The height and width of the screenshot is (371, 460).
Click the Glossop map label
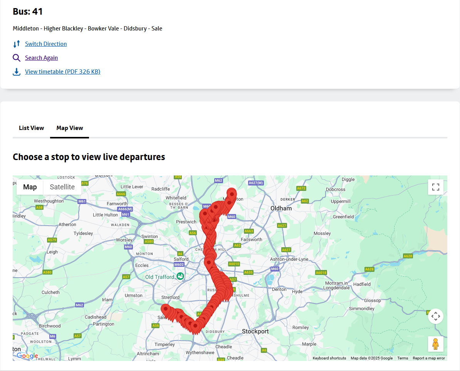point(372,300)
